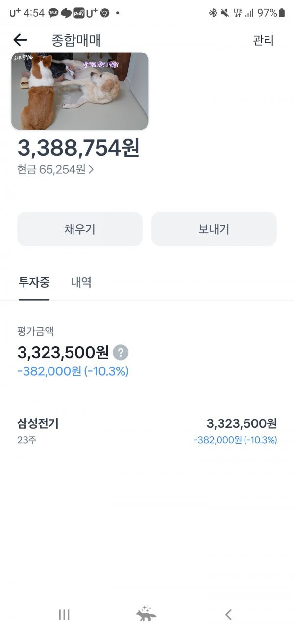
Task: Switch to the 내역 tab
Action: click(x=81, y=282)
